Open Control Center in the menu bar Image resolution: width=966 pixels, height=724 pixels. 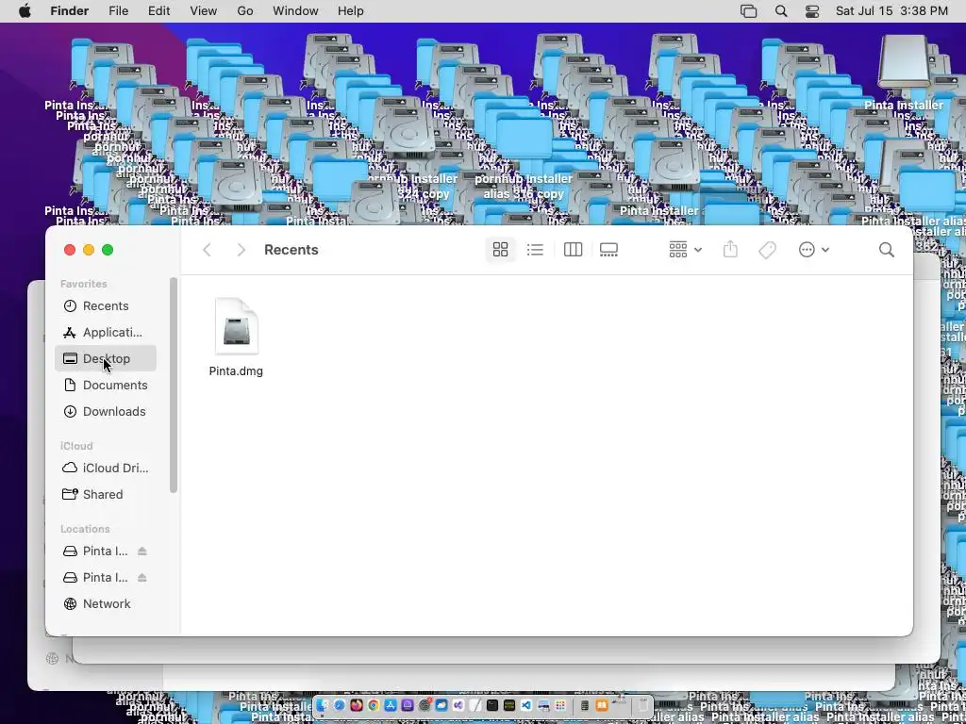coord(812,11)
